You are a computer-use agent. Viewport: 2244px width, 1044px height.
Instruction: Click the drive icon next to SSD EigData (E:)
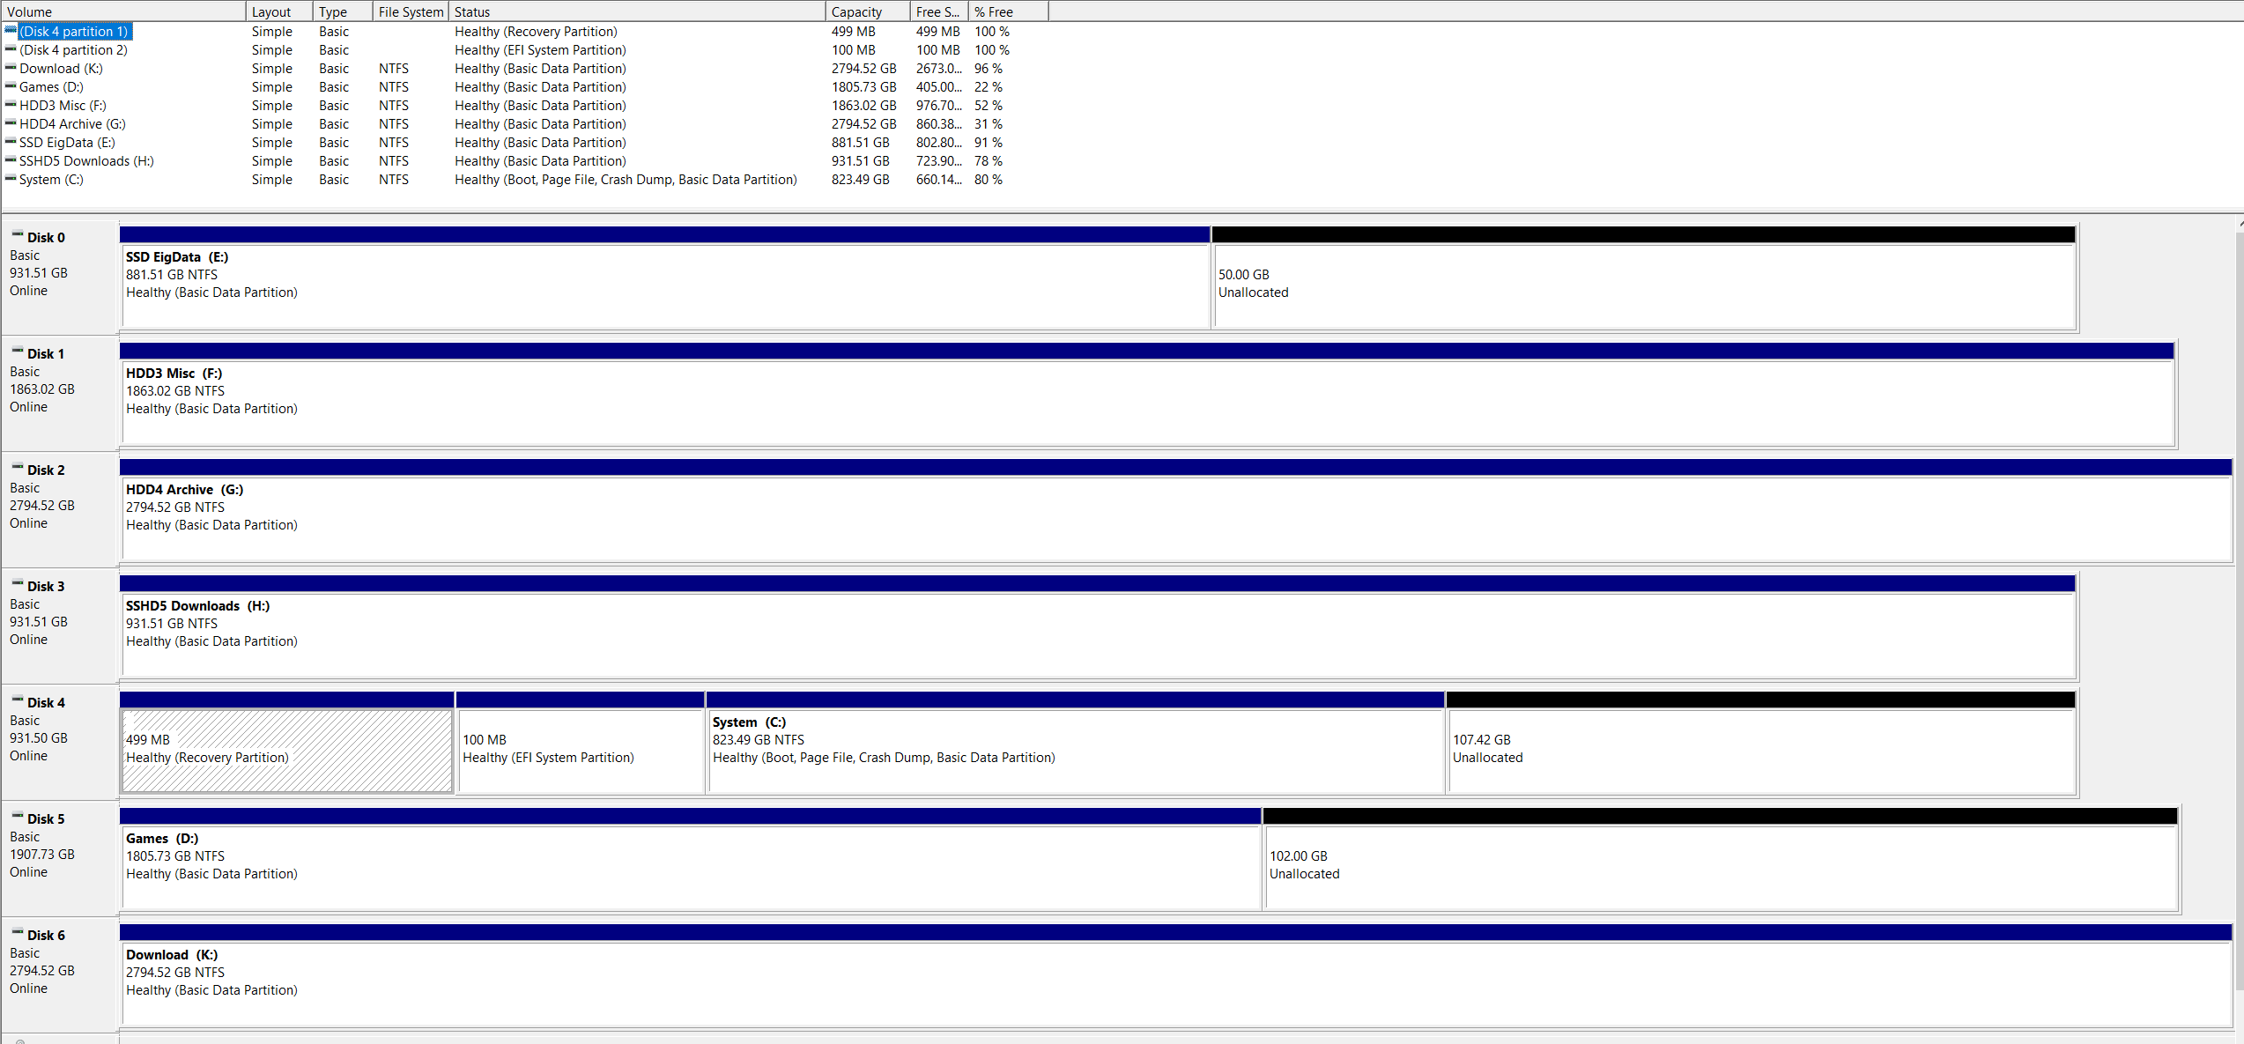pyautogui.click(x=11, y=142)
